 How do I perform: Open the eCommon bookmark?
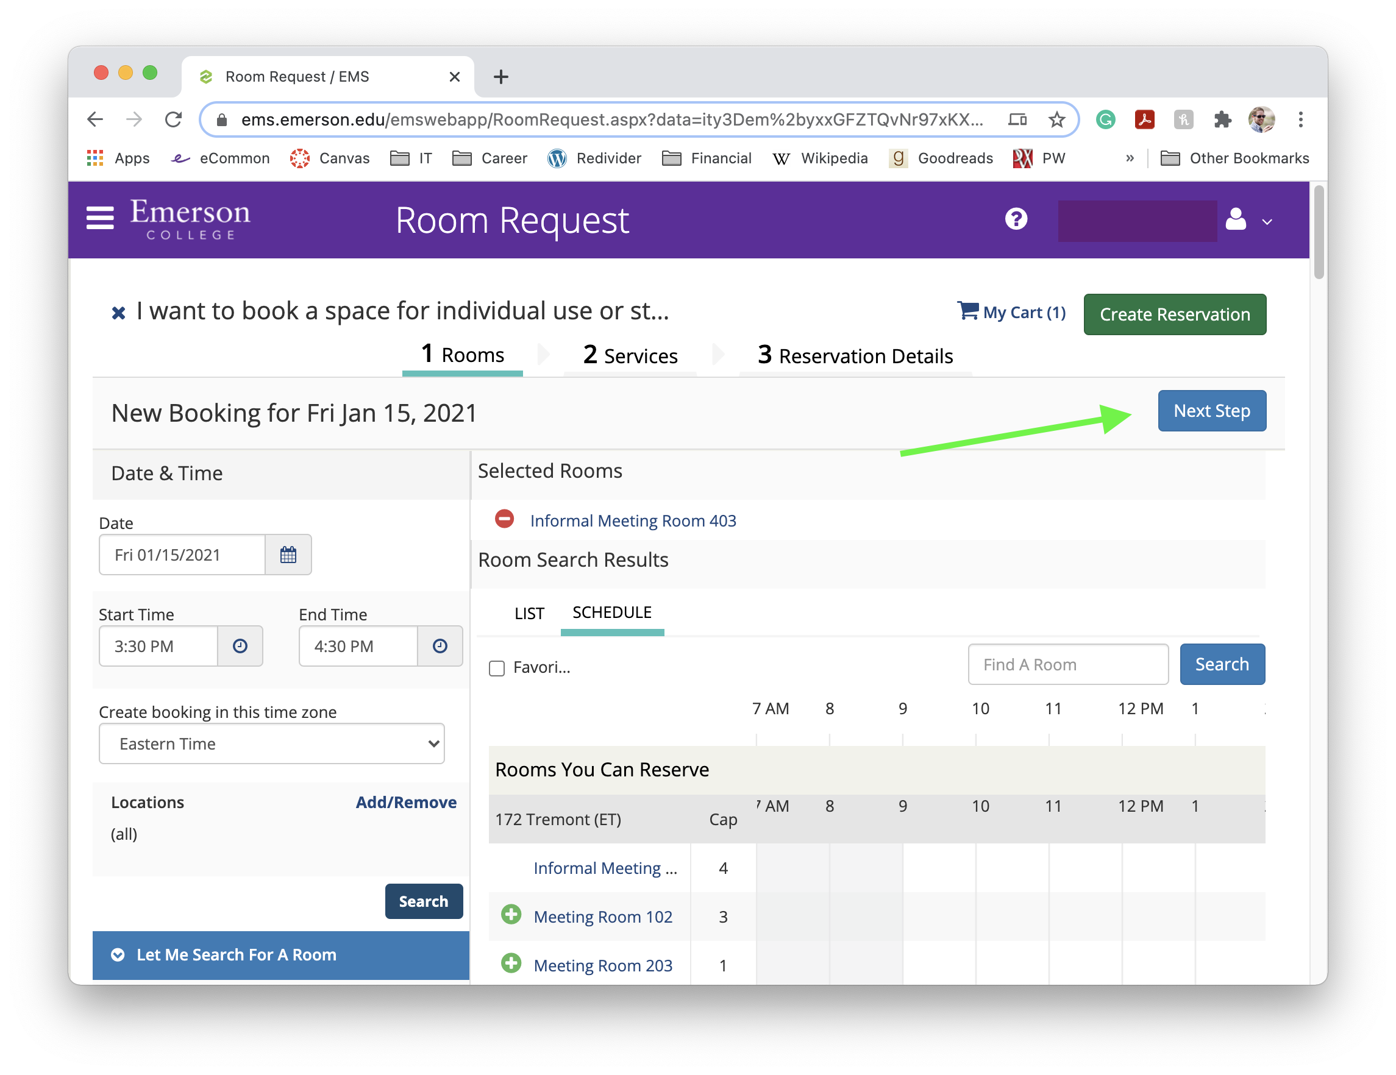coord(221,158)
